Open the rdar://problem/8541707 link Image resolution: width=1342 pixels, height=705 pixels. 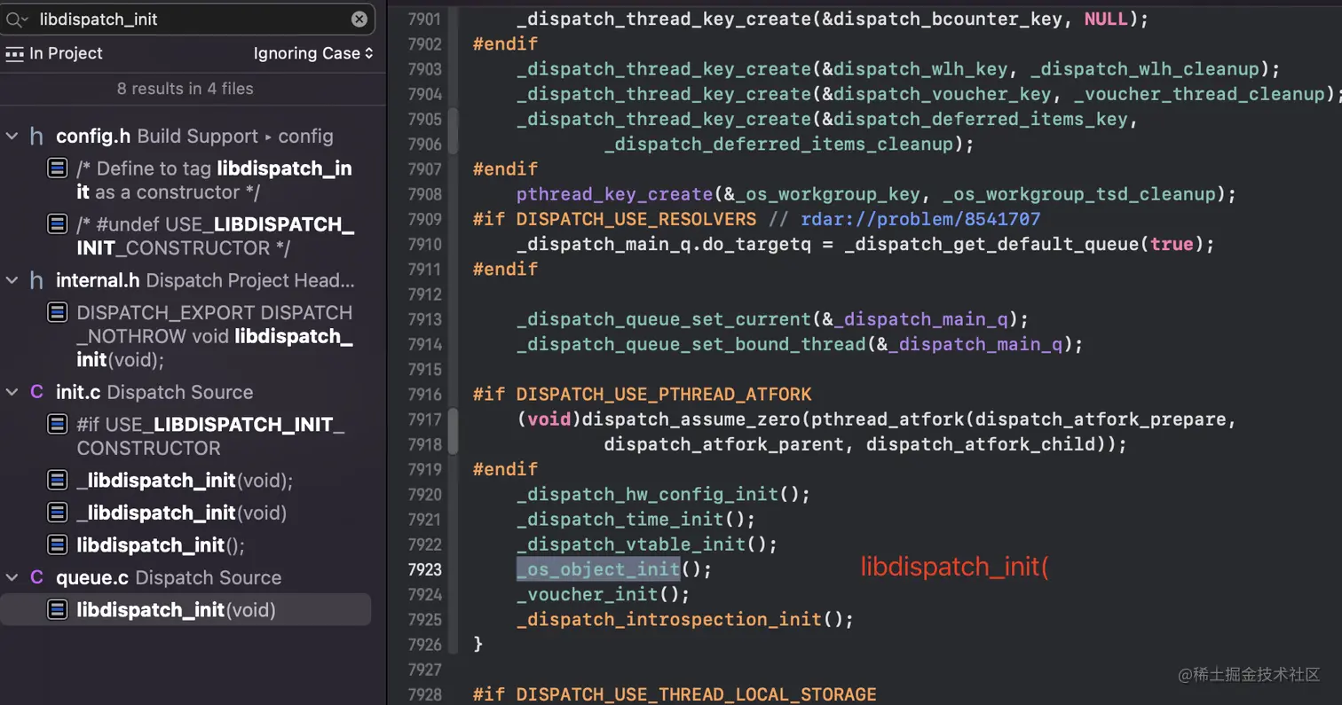click(920, 219)
